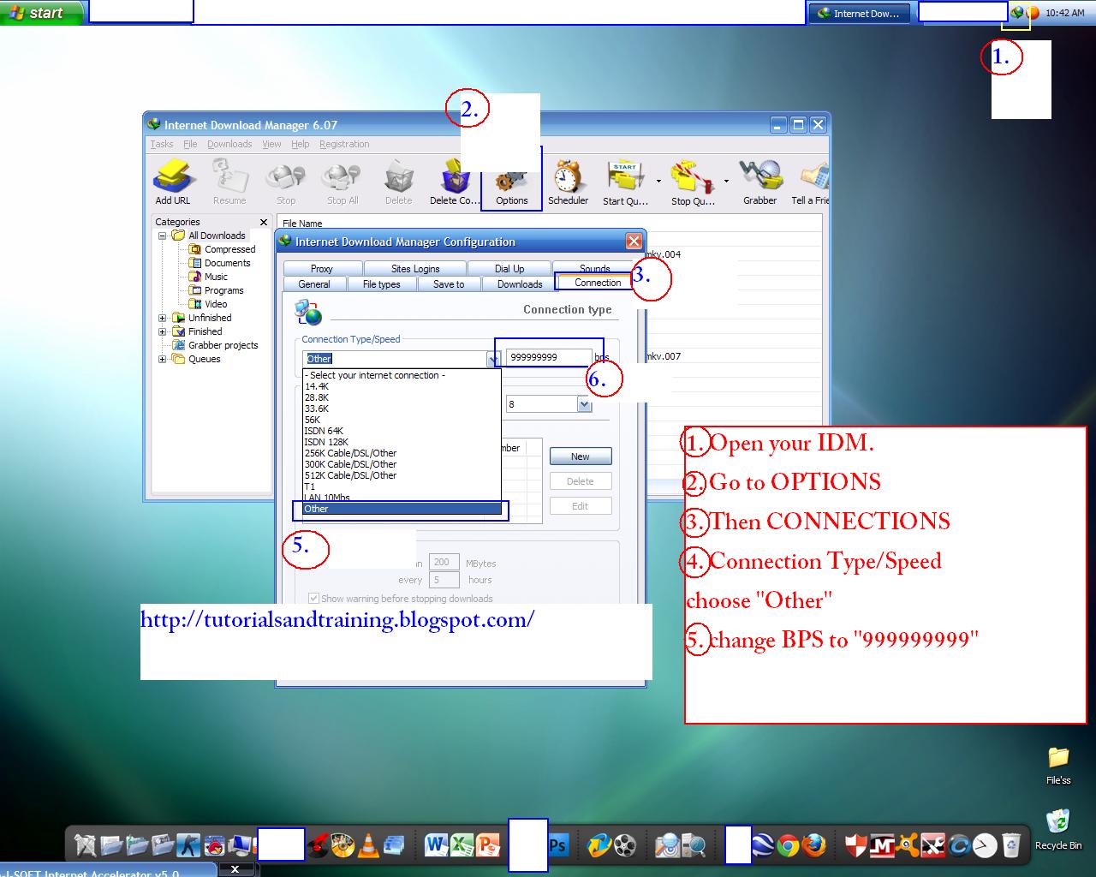Click the Edit button
The image size is (1096, 877).
[x=581, y=506]
